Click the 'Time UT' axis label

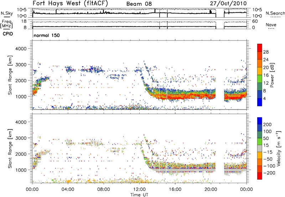click(139, 195)
